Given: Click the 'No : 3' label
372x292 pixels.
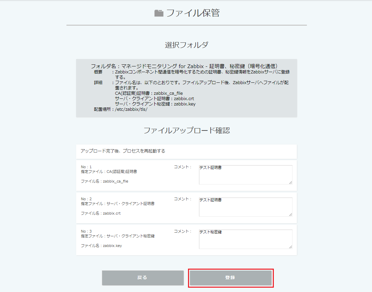Looking at the screenshot, I should 86,231.
